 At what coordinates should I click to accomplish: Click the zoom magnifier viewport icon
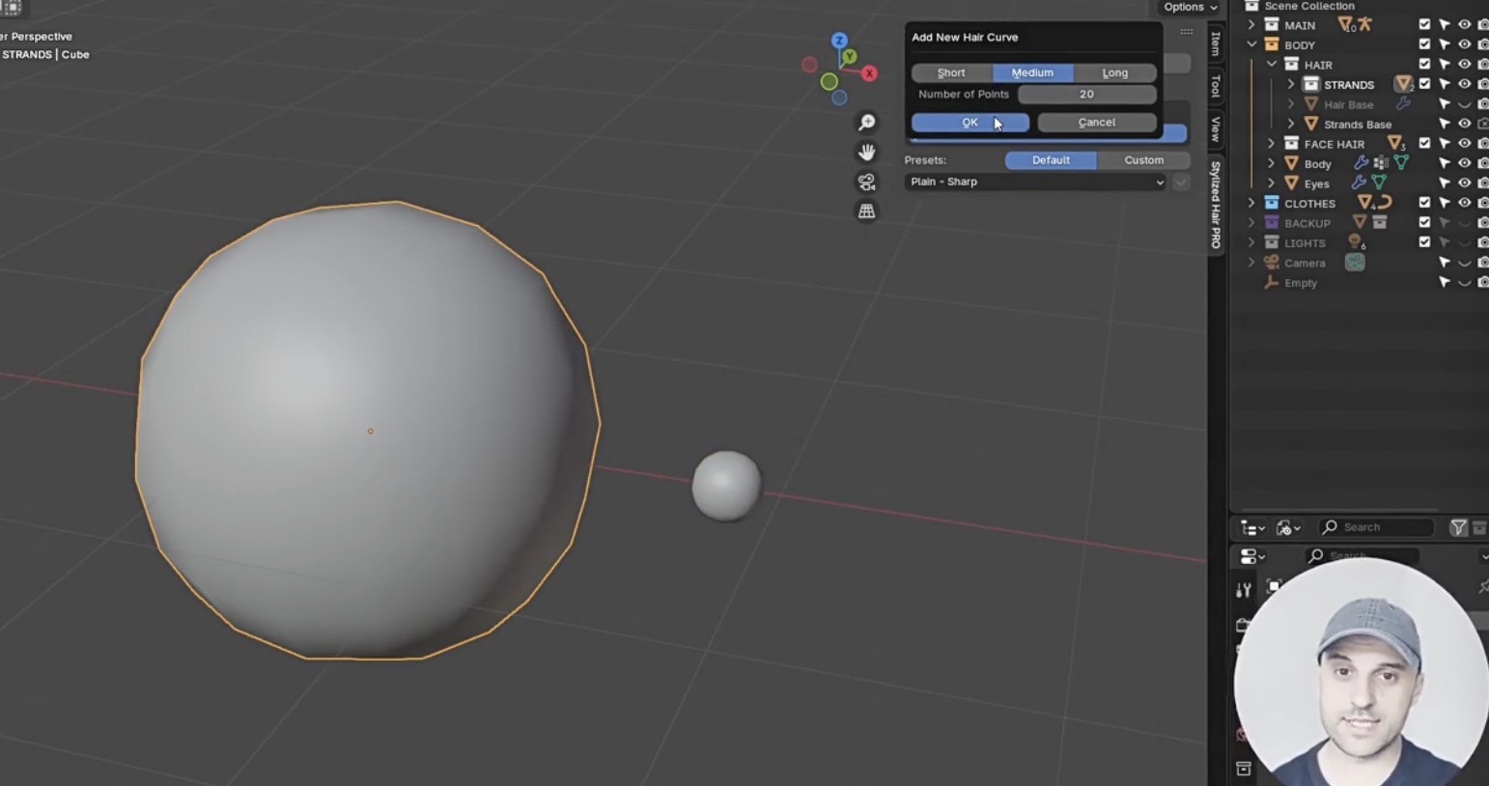[x=867, y=123]
